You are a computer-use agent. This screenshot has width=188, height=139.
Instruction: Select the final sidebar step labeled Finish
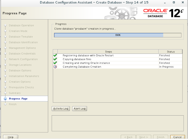point(13,104)
